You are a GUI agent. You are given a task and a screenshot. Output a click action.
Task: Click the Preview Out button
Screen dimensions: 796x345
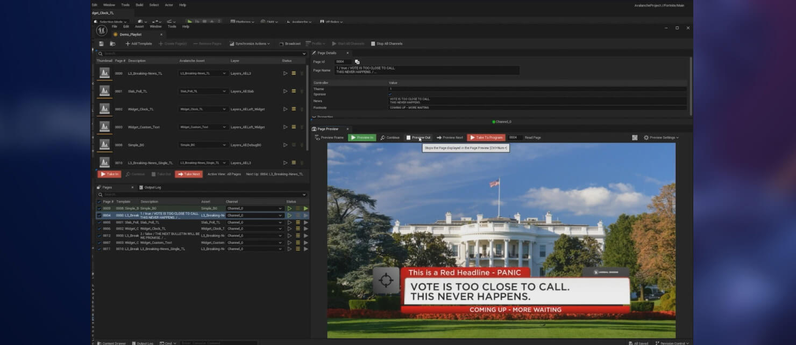pos(418,137)
